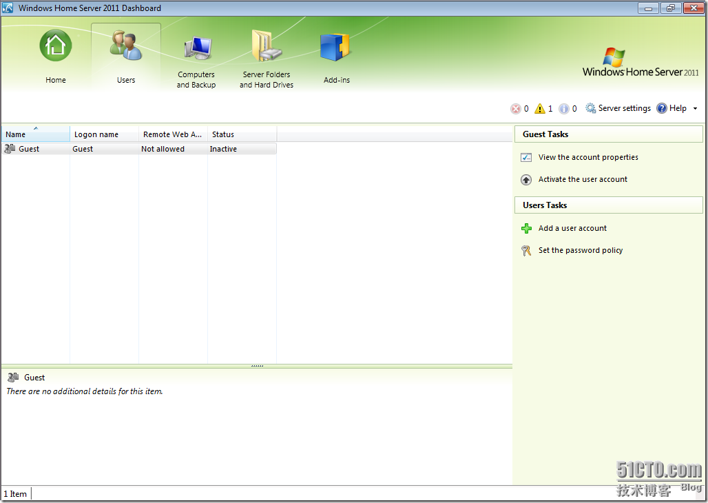Click the yellow warning alerts indicator showing 1
Image resolution: width=708 pixels, height=503 pixels.
pos(541,108)
